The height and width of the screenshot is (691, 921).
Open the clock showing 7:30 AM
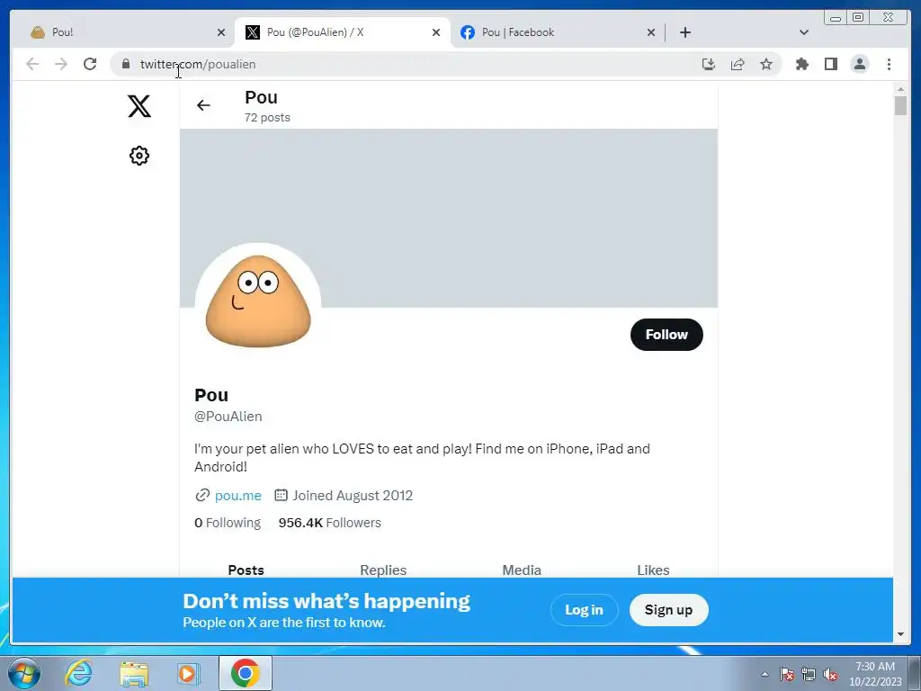point(875,674)
